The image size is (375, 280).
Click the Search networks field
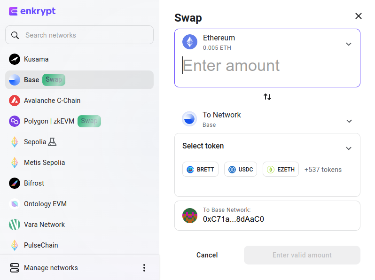pyautogui.click(x=79, y=35)
